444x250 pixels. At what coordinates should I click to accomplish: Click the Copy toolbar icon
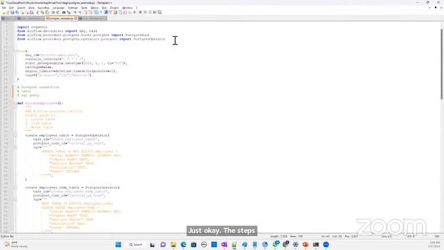point(42,12)
